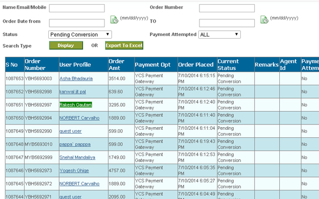
Task: Select order number cell YBH5693003
Action: (x=42, y=78)
